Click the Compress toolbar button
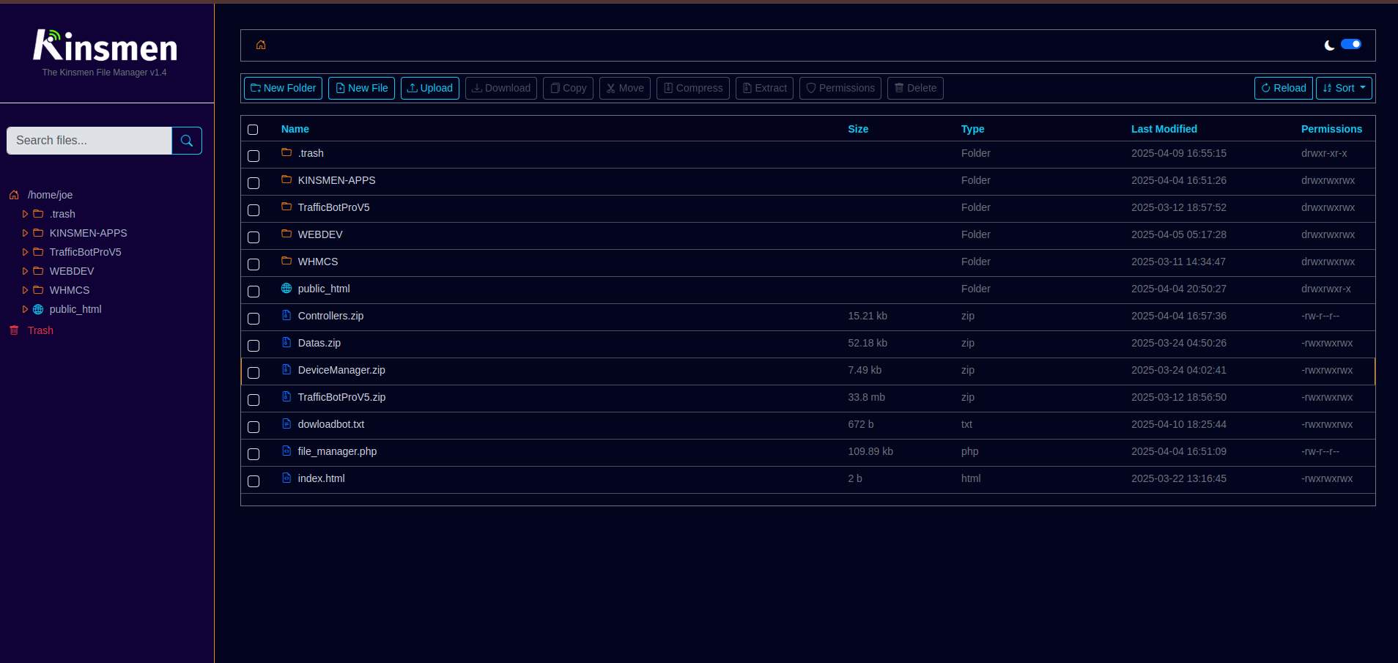This screenshot has height=663, width=1398. pyautogui.click(x=692, y=88)
